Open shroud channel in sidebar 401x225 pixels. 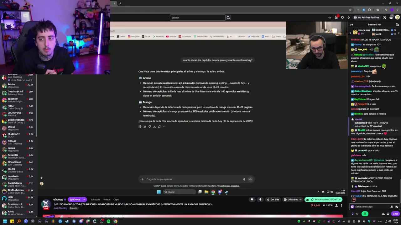click(x=19, y=128)
